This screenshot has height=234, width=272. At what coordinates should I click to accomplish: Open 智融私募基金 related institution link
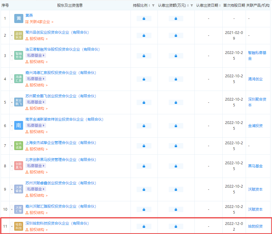click(257, 55)
